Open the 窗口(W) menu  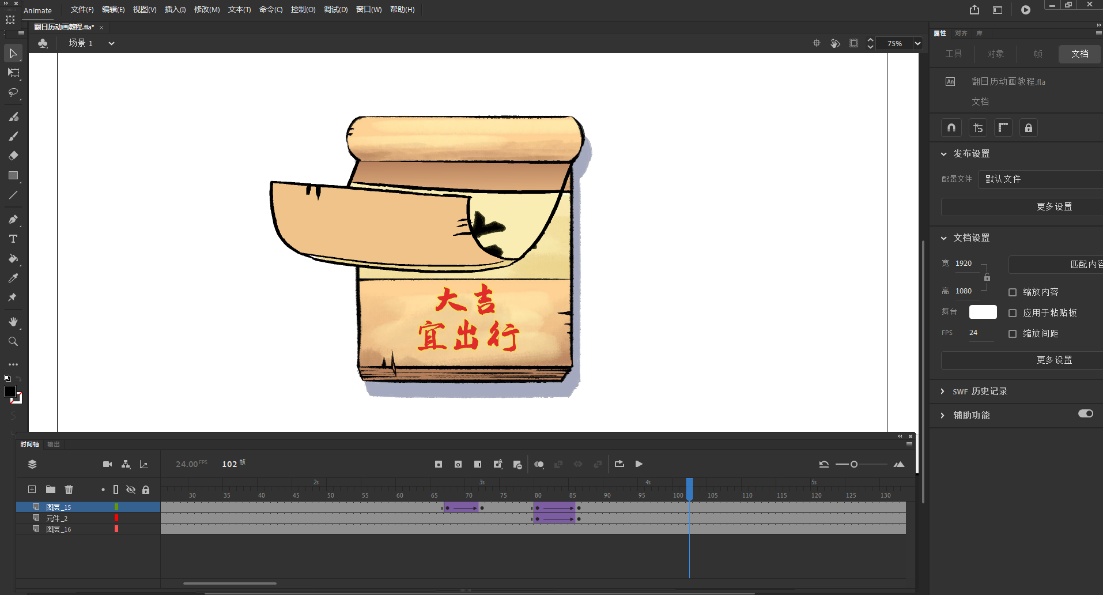pos(369,10)
